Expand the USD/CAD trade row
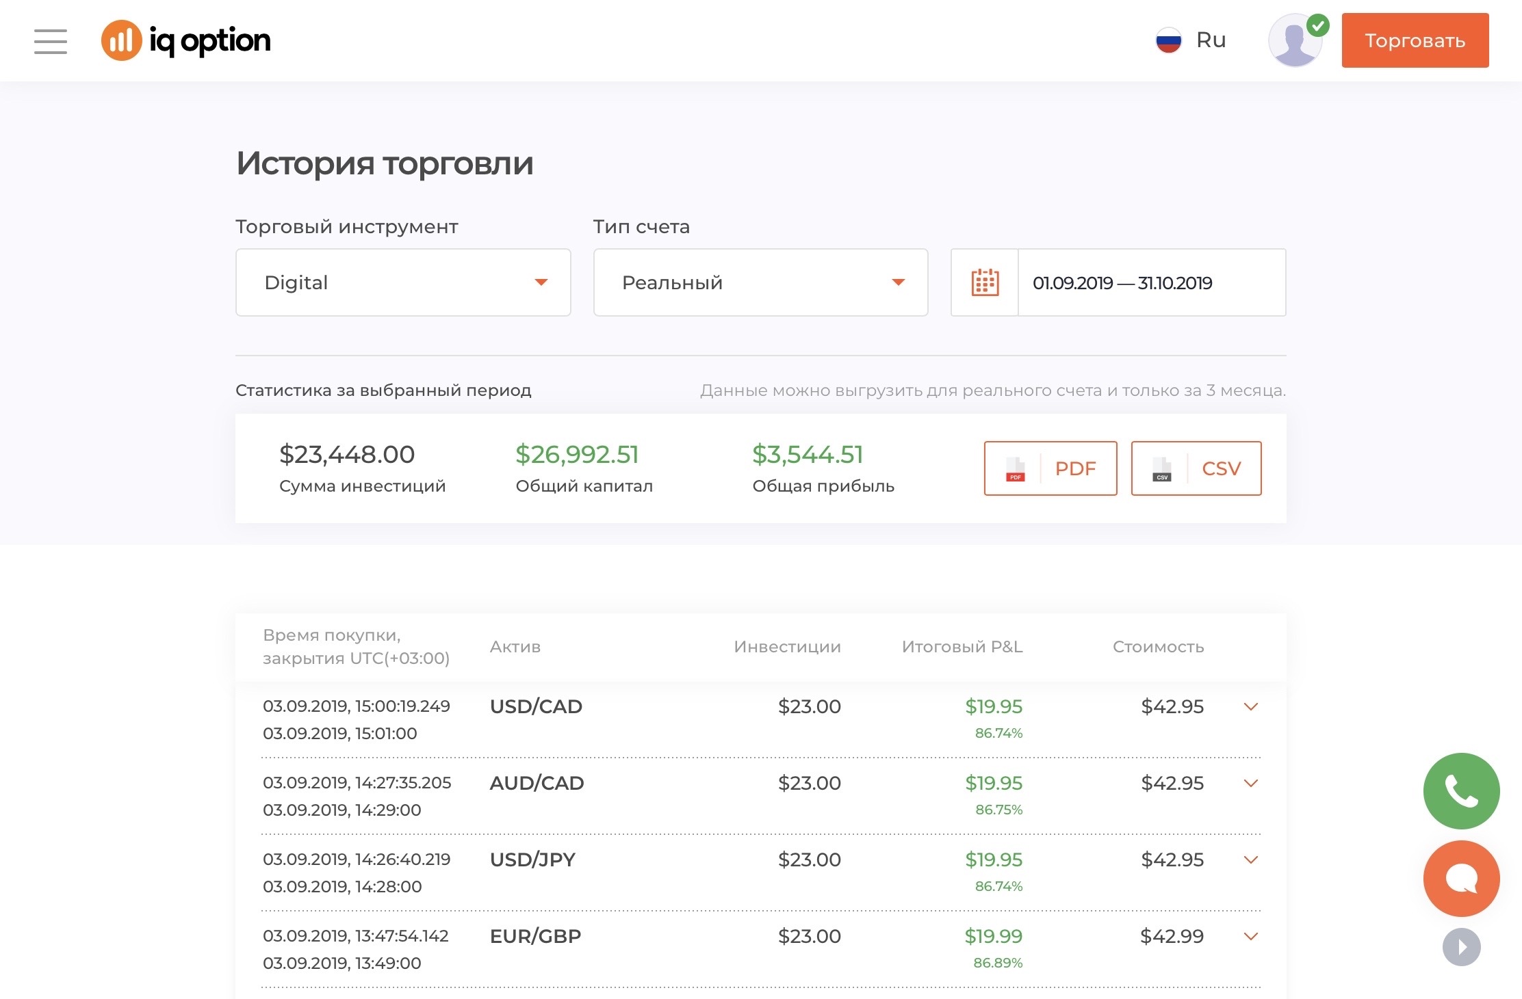1522x999 pixels. (1251, 707)
